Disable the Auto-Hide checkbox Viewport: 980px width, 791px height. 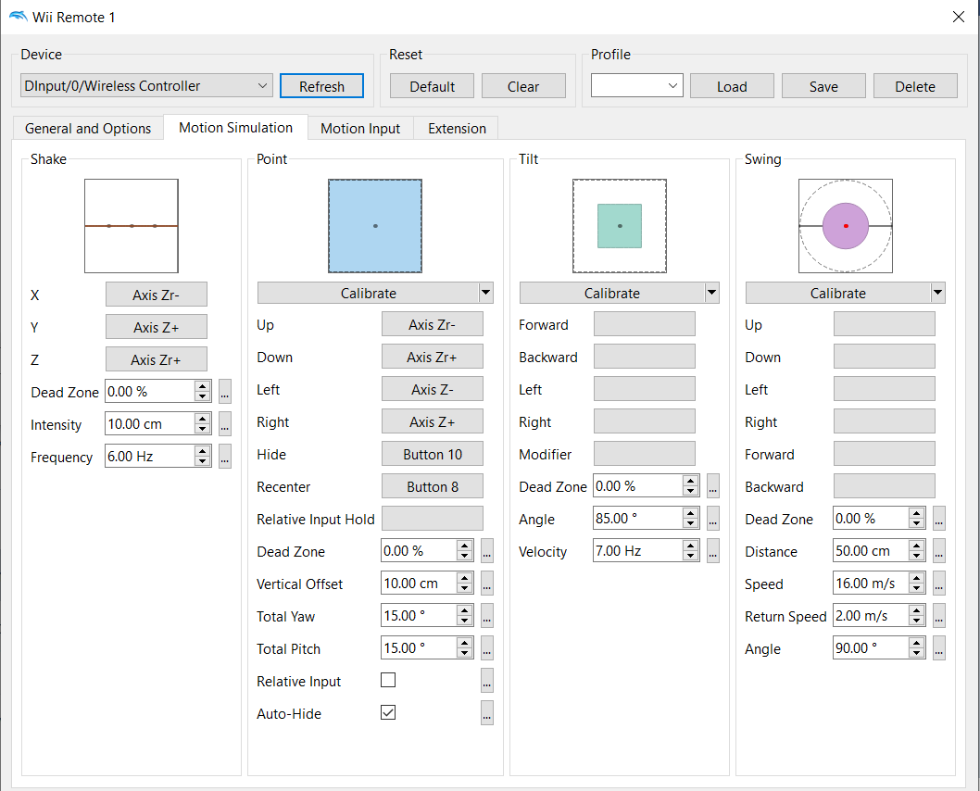click(x=388, y=712)
